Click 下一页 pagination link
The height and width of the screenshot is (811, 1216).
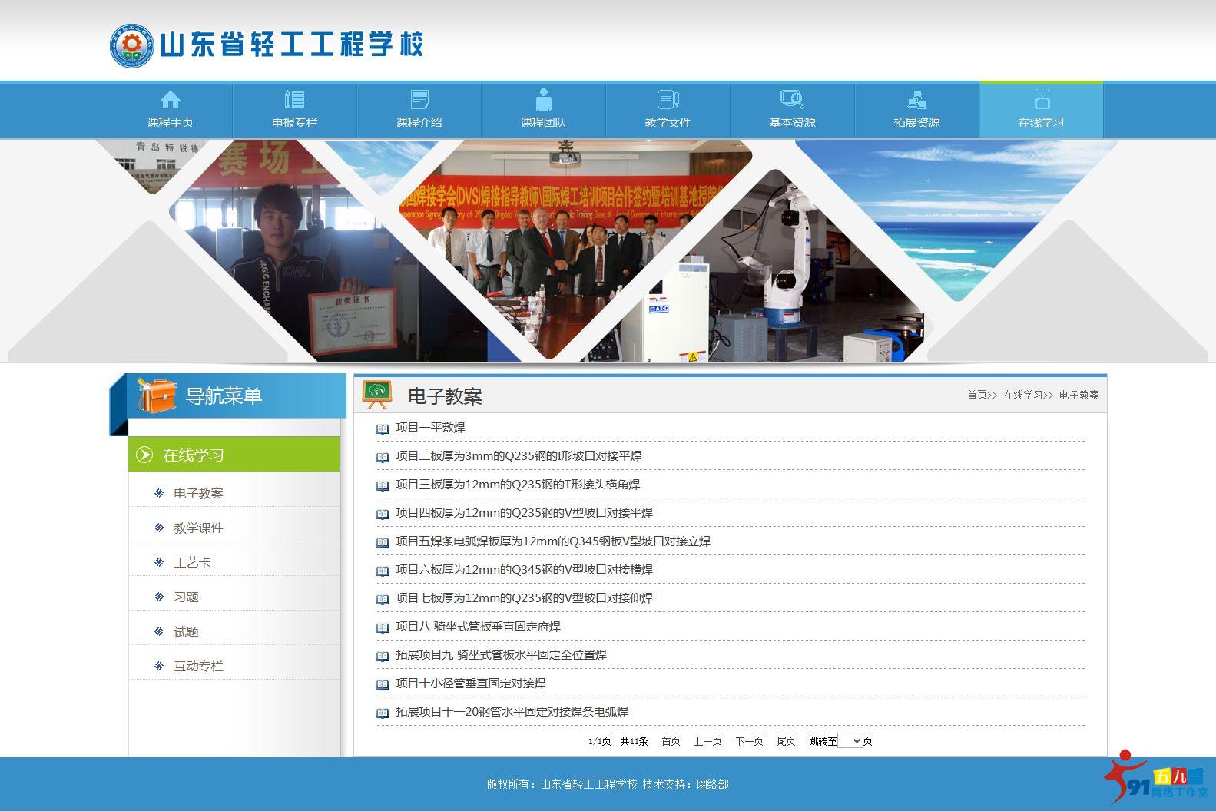tap(749, 741)
